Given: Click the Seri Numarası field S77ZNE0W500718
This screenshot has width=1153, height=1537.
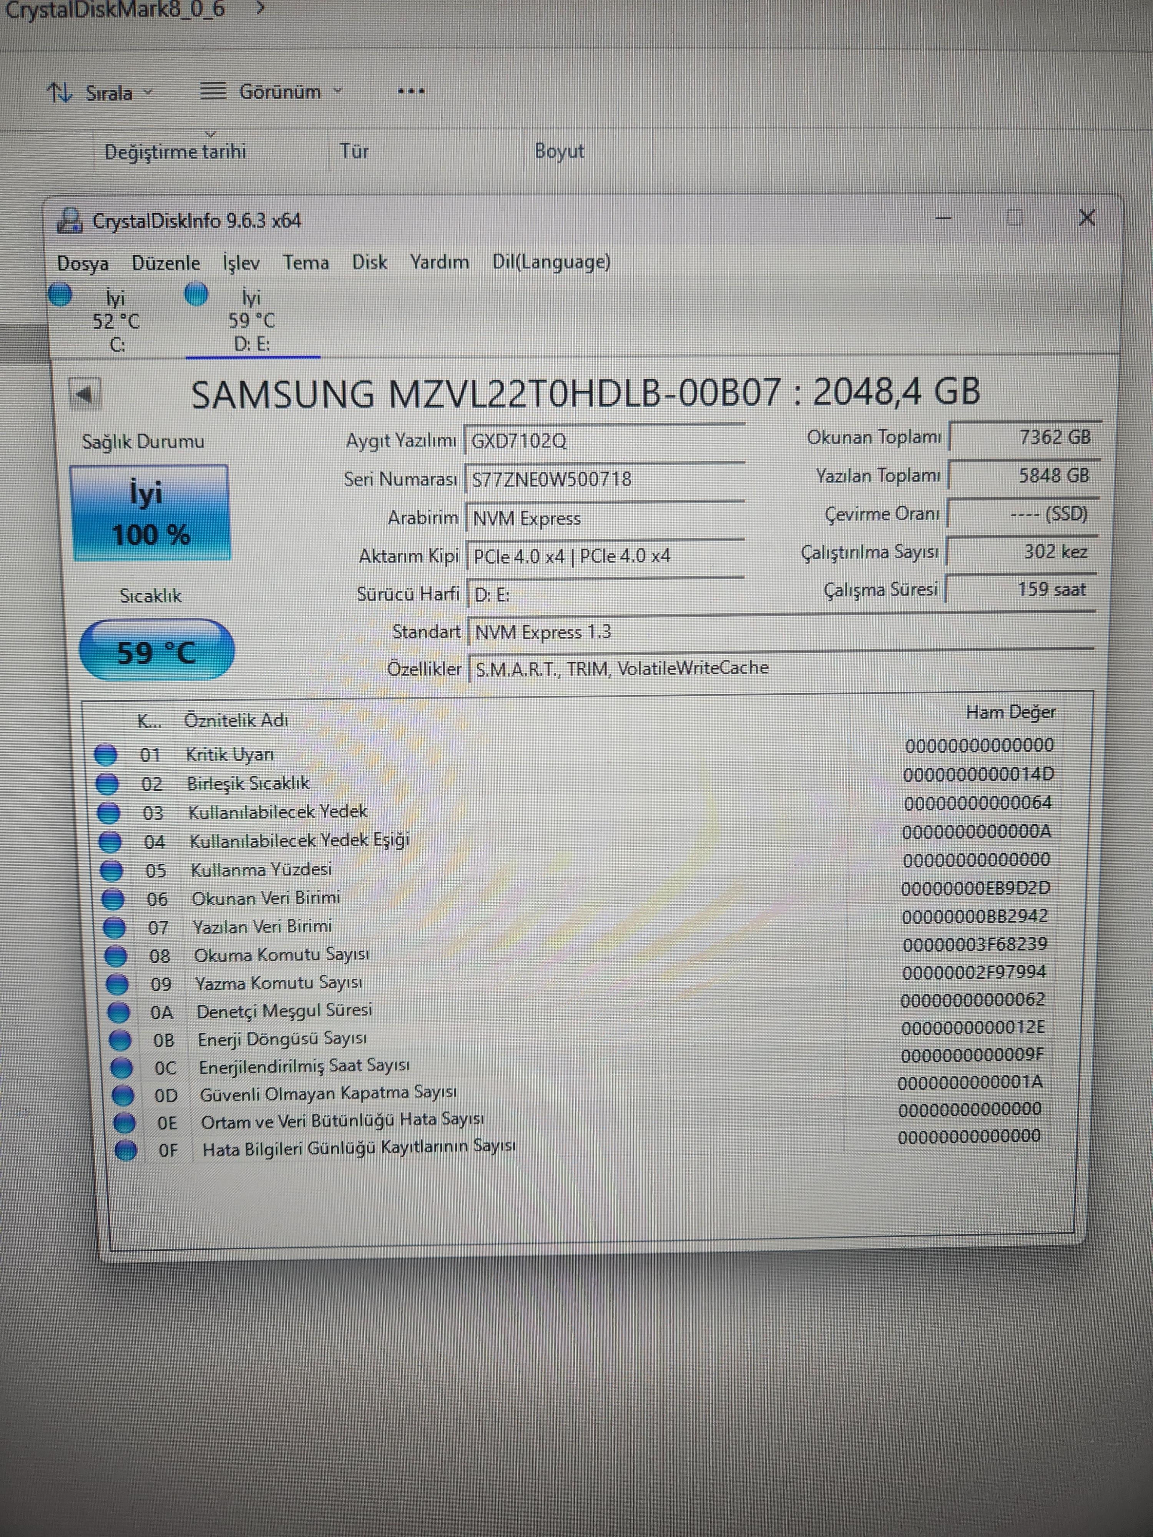Looking at the screenshot, I should [604, 480].
